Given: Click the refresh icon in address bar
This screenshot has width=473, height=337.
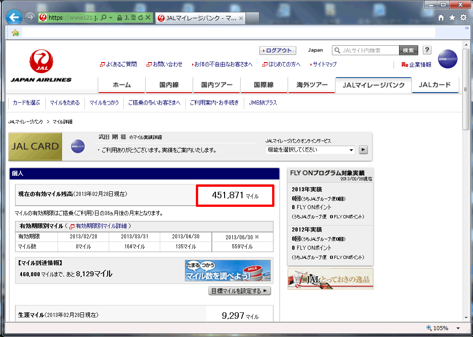Looking at the screenshot, I should 141,18.
